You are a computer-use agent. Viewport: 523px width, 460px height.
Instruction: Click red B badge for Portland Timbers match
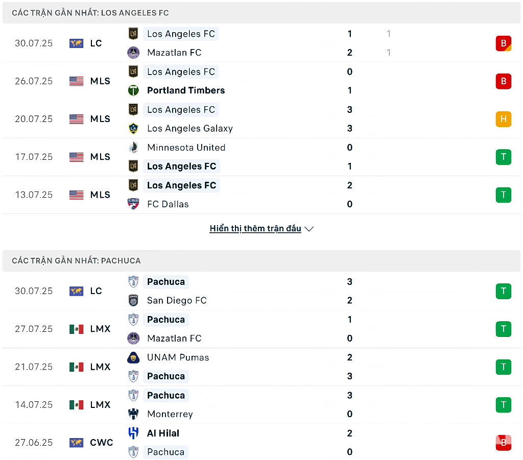(x=503, y=81)
